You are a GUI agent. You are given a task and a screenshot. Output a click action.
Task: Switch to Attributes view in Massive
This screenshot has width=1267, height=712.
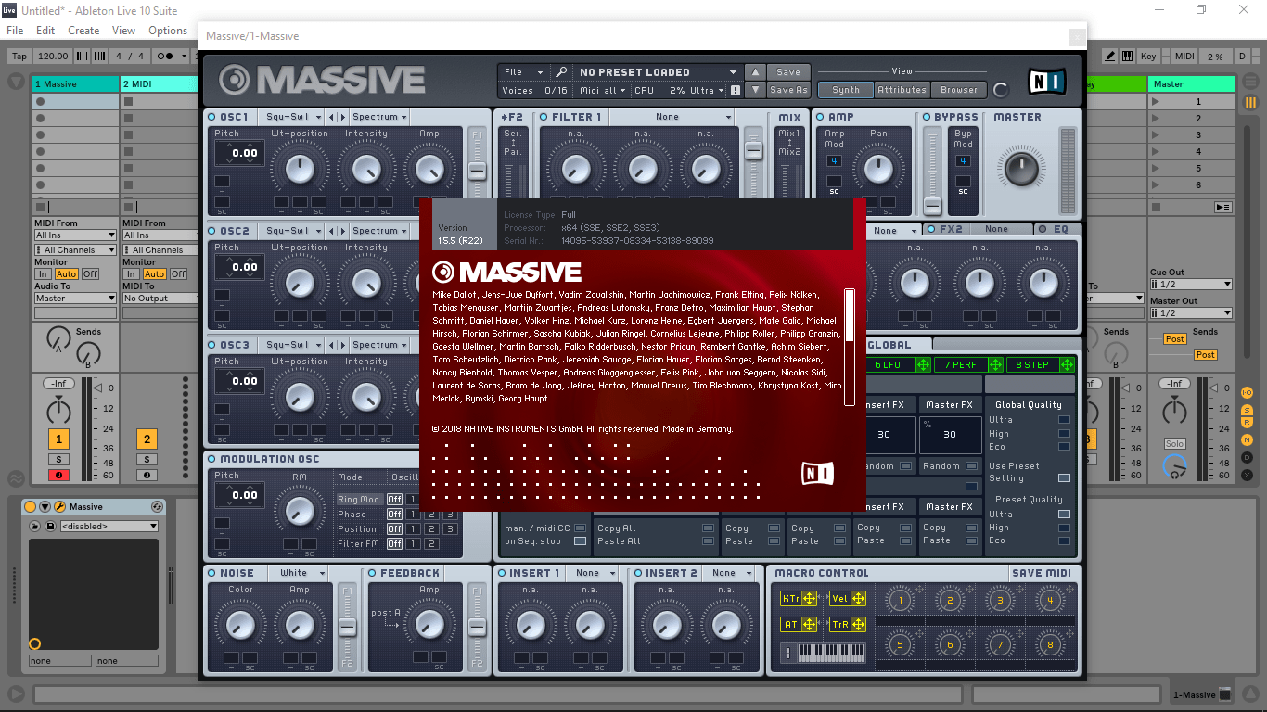[902, 90]
